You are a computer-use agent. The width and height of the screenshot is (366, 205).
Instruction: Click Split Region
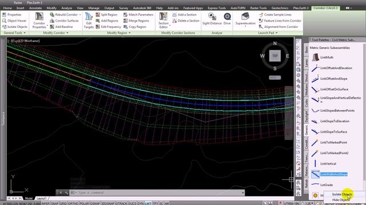tap(106, 15)
